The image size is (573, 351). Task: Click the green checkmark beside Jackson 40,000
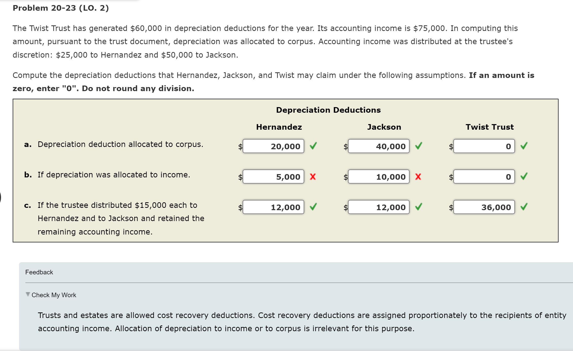click(x=419, y=146)
